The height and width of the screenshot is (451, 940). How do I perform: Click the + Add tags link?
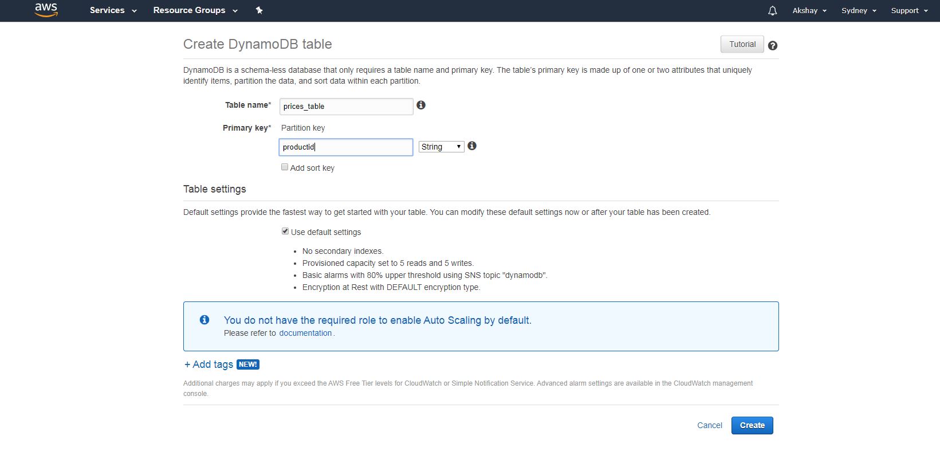coord(209,364)
